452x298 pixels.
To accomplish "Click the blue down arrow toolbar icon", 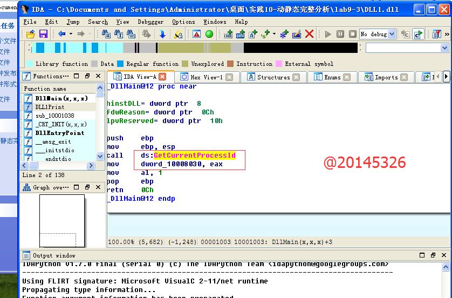I will pyautogui.click(x=162, y=34).
